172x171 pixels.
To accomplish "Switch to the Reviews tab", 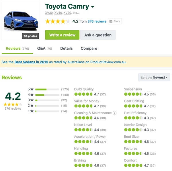I will pyautogui.click(x=17, y=49).
